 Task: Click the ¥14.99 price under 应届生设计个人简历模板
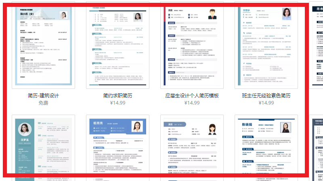[192, 103]
